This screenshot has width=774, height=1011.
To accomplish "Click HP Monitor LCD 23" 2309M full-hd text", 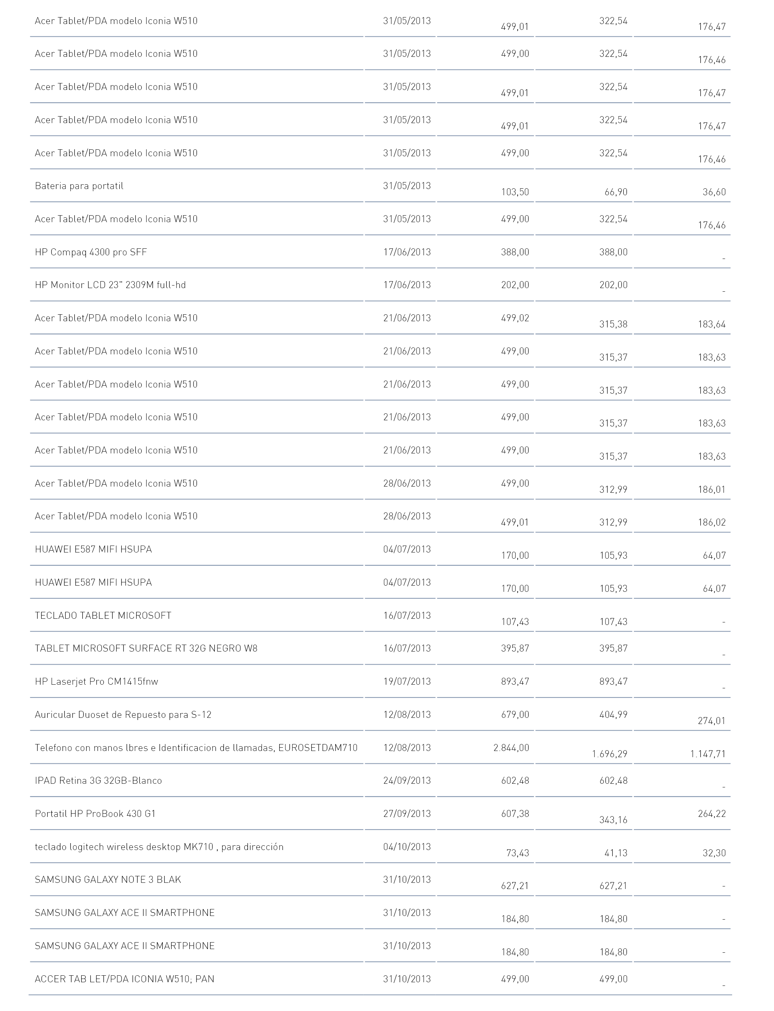I will [110, 285].
